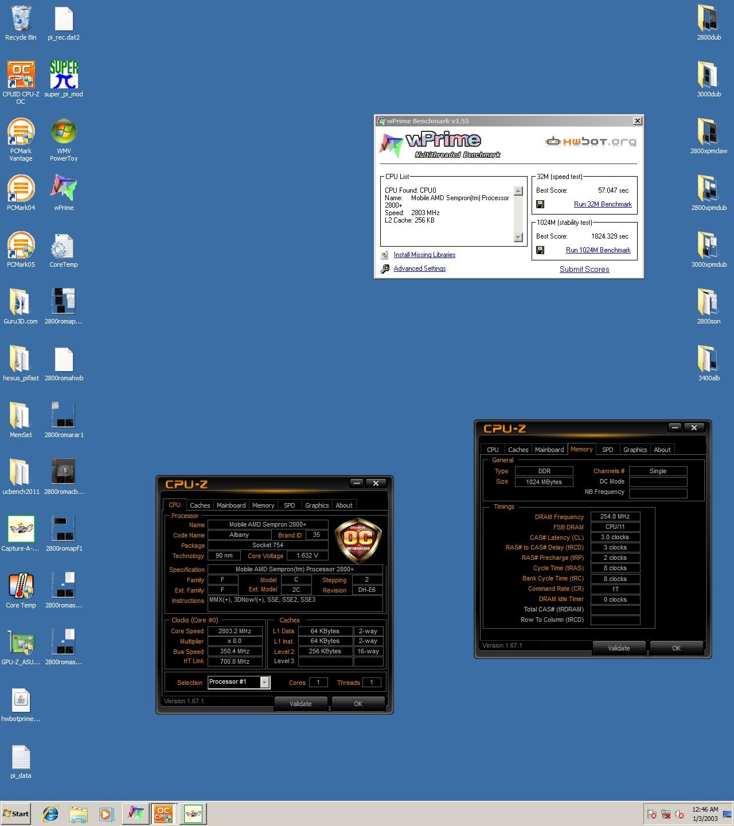Open Capture-A-... desktop icon
The image size is (734, 826).
(x=21, y=533)
